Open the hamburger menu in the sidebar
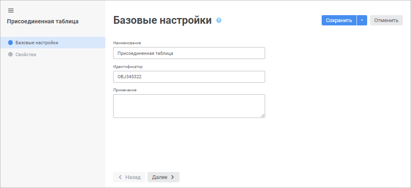 (11, 10)
